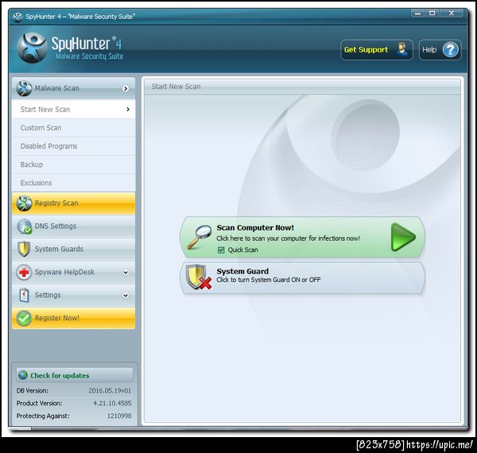Click Register Now! text
Image resolution: width=477 pixels, height=453 pixels.
click(57, 318)
